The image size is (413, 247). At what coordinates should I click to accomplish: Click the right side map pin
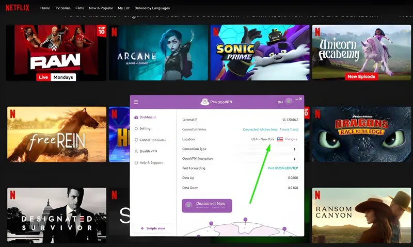coord(284,229)
